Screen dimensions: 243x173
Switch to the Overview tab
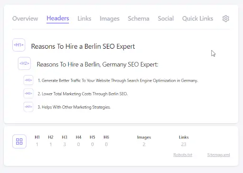point(25,18)
